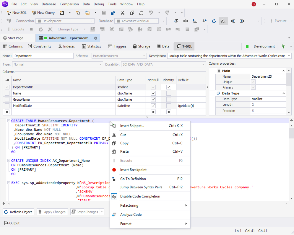Screen dimensions: 294x235
Task: Click the Undo arrow icon
Action: (x=151, y=13)
